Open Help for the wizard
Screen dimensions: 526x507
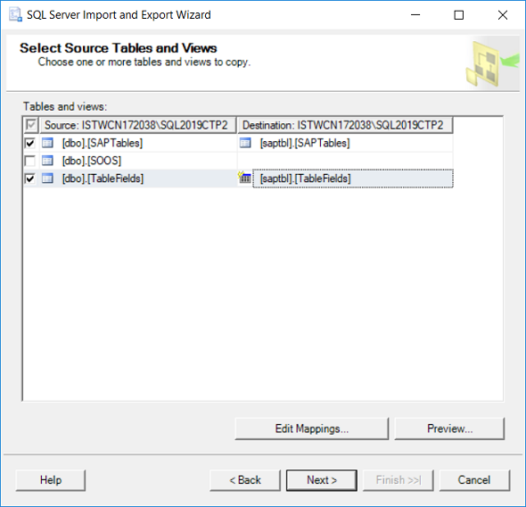point(50,480)
